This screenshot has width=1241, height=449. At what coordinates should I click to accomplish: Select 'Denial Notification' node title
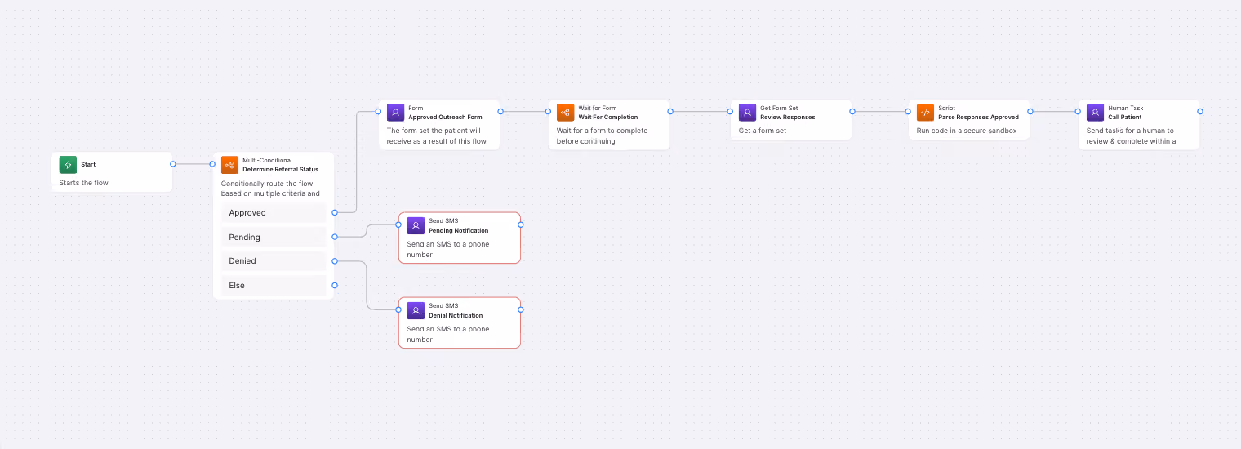pos(456,316)
